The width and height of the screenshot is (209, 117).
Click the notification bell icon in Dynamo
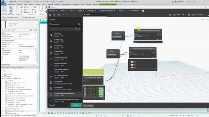coord(208,15)
